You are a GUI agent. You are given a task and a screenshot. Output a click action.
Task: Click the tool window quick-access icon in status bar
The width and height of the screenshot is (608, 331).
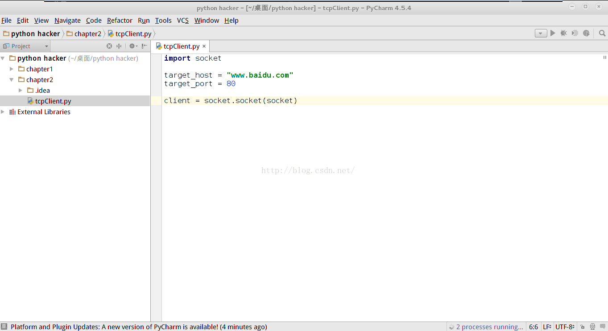4,327
